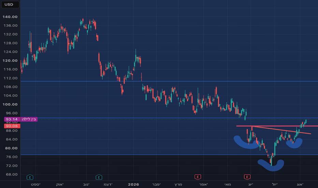The image size is (318, 188).
Task: Select the blue horizontal line near 77
Action: coord(169,155)
